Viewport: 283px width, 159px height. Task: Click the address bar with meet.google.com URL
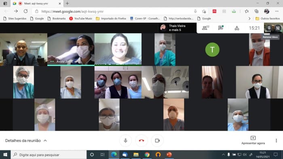(116, 11)
